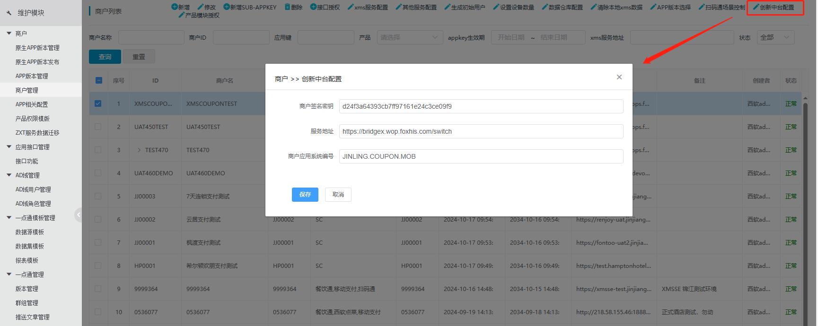
Task: Click the 修改 pencil toolbar item
Action: [x=206, y=7]
